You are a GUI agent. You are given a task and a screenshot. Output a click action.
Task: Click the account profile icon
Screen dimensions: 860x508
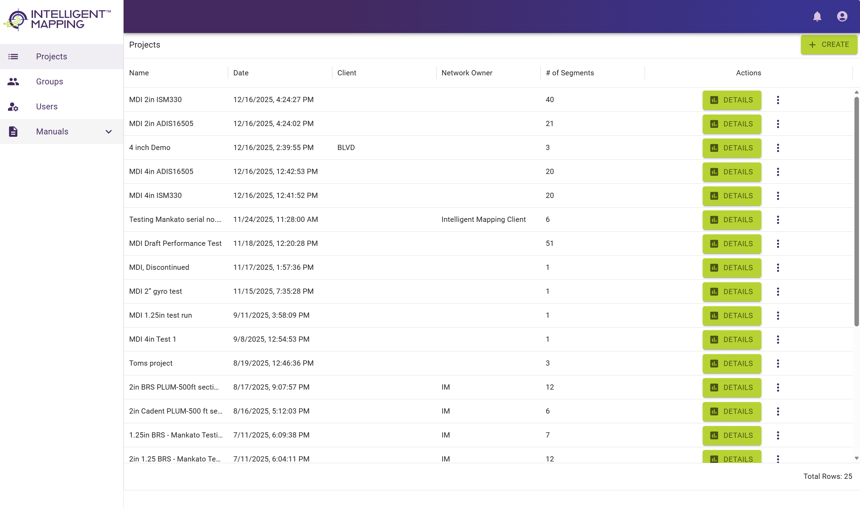pyautogui.click(x=843, y=16)
